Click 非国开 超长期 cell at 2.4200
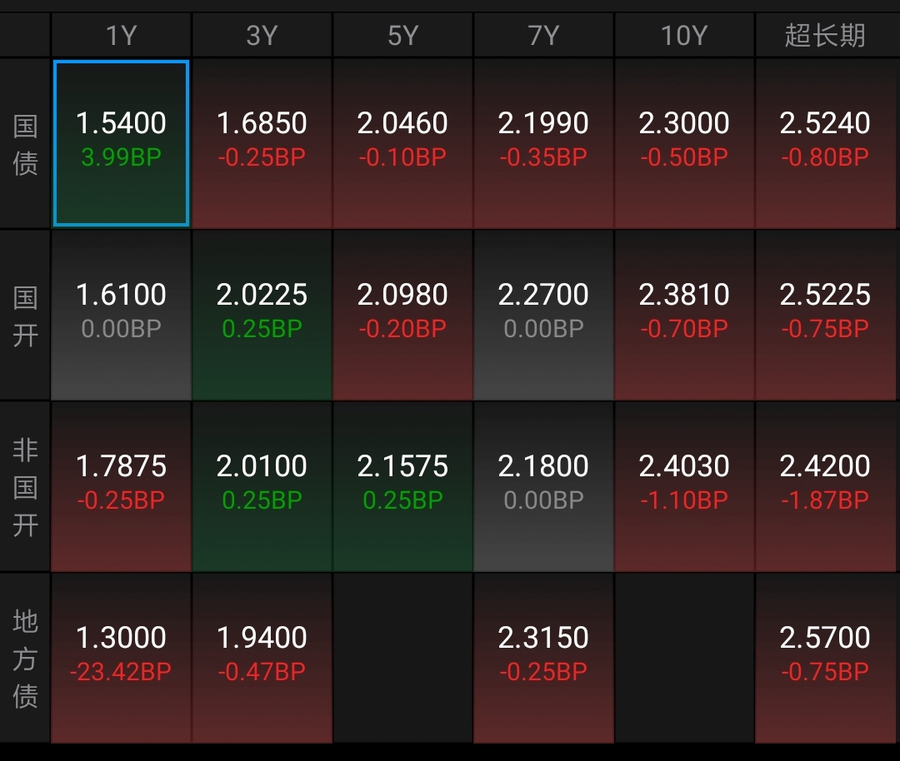The height and width of the screenshot is (761, 900). click(825, 486)
